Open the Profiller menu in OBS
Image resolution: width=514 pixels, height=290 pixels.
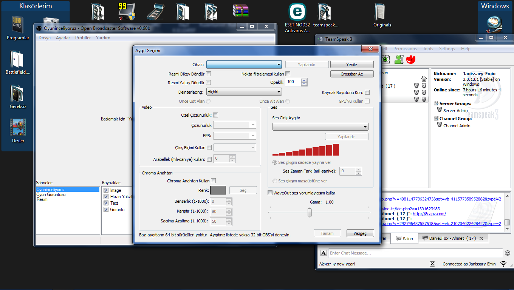[83, 38]
